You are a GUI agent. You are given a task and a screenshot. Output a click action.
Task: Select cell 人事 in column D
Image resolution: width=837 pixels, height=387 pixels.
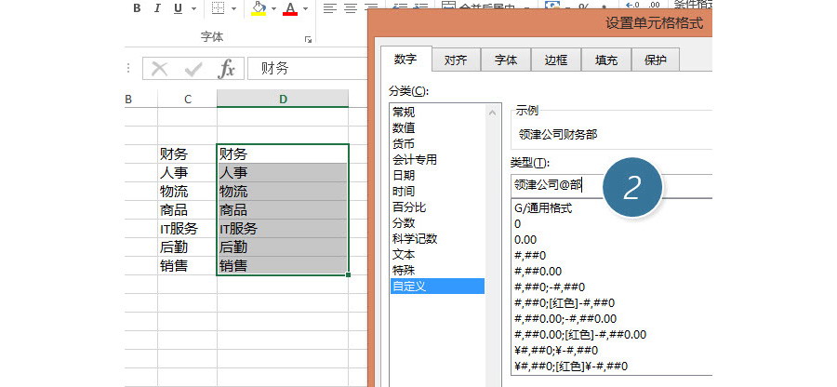pyautogui.click(x=283, y=173)
